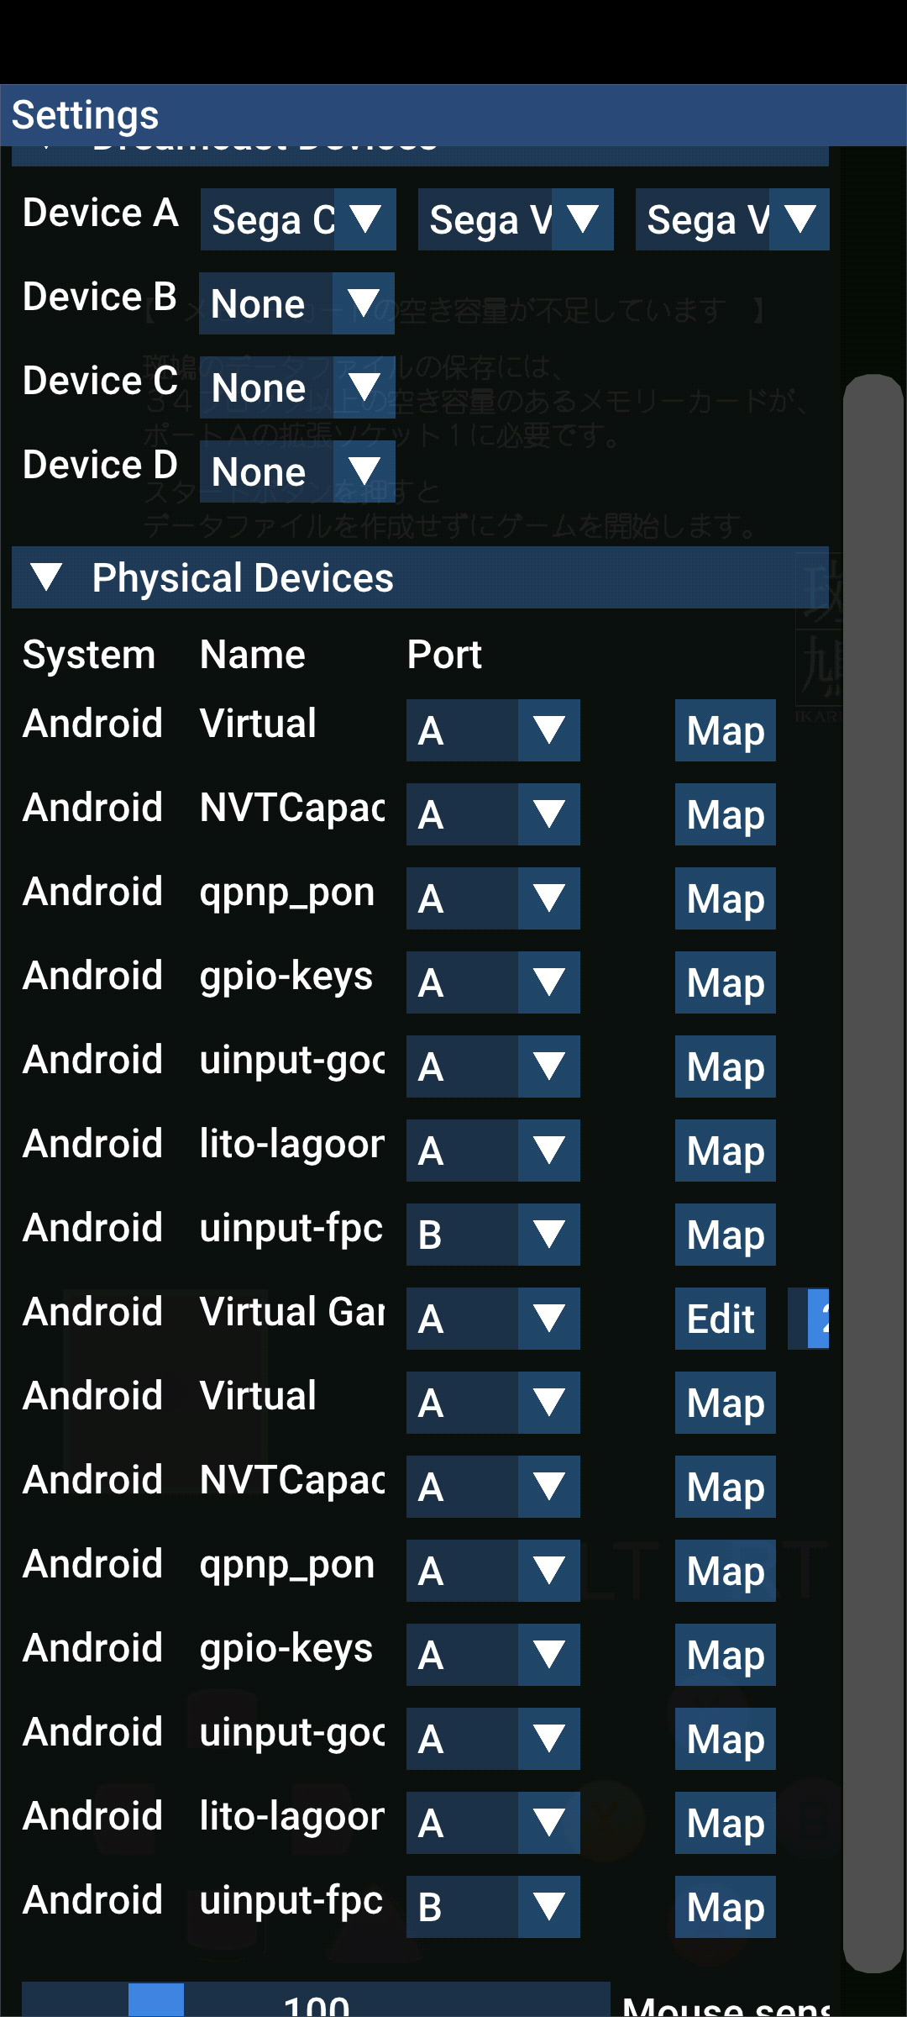Open the Device A controller type dropdown
Image resolution: width=907 pixels, height=2017 pixels.
pos(297,220)
